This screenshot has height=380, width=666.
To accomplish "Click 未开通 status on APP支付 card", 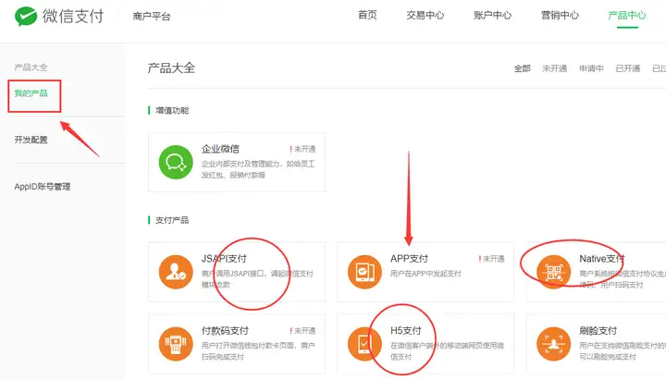I will 492,259.
